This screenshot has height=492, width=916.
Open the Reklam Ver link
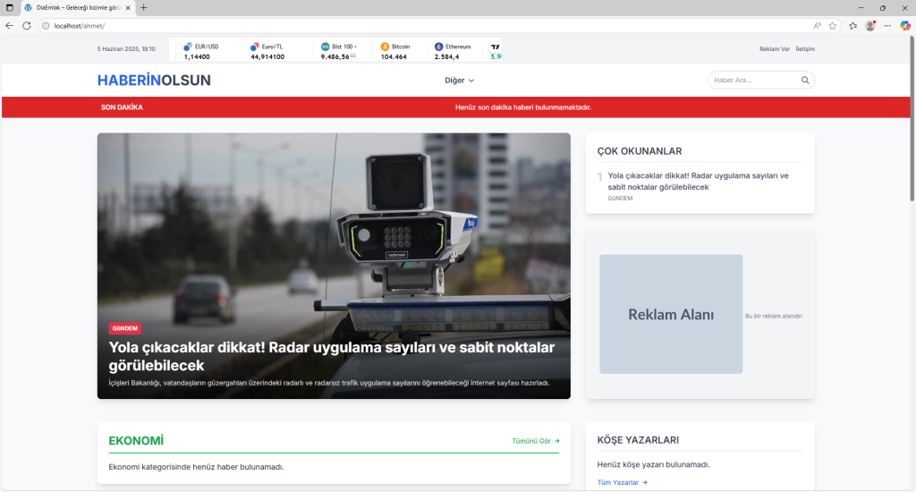(x=775, y=49)
